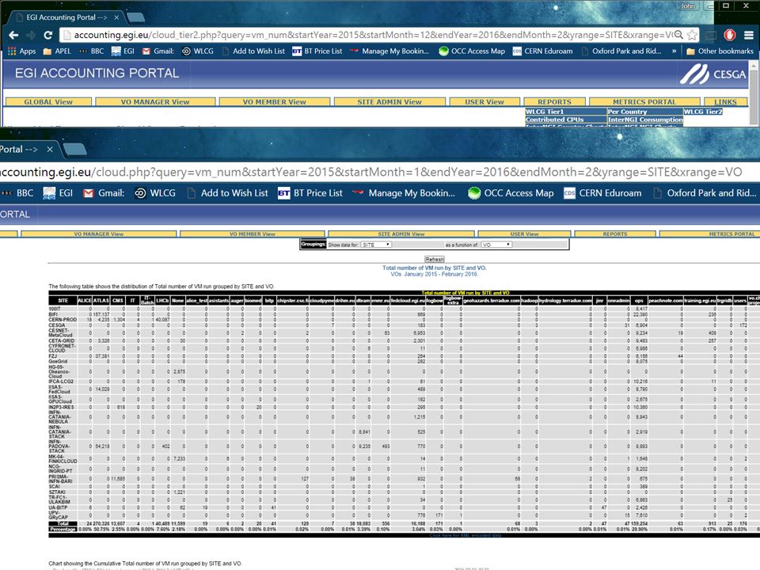Click scroll-up arrow of upper page scrollbar
Viewport: 760px width, 570px height.
click(753, 65)
